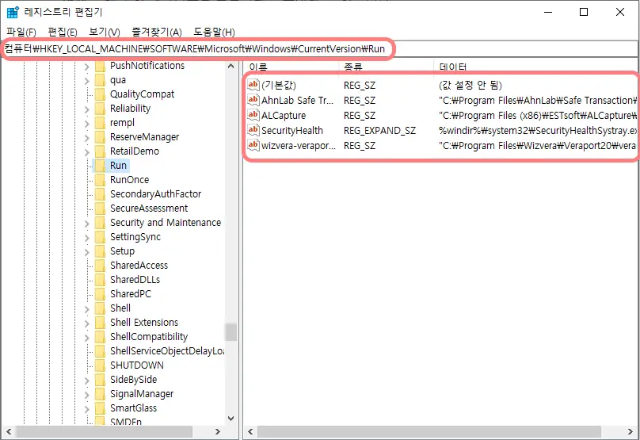The width and height of the screenshot is (640, 440).
Task: Click the qua folder icon
Action: (100, 80)
